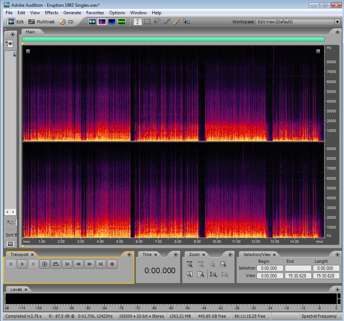This screenshot has width=344, height=321.
Task: Toggle Spectral Frequency display
Action: tap(102, 22)
